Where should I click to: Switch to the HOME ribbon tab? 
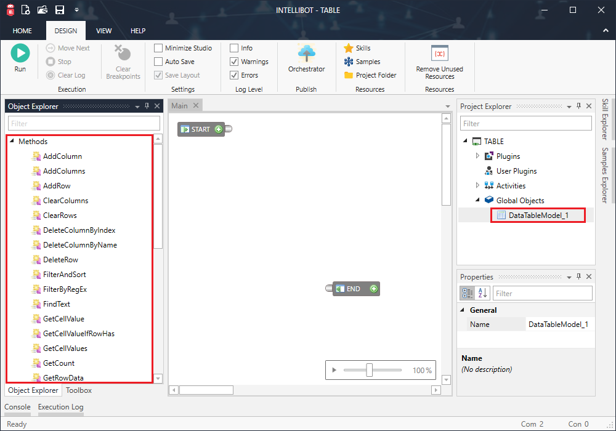(22, 30)
